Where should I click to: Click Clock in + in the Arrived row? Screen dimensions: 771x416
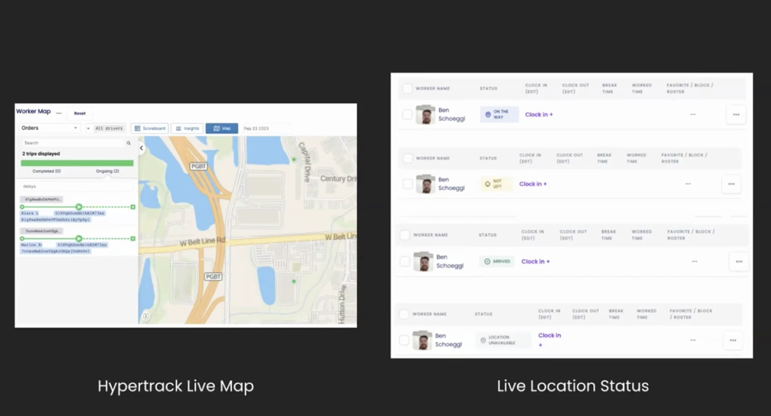pos(535,261)
